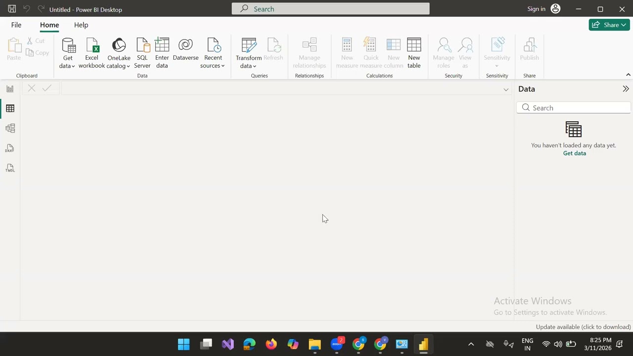
Task: Show hidden system tray icons
Action: [x=471, y=344]
